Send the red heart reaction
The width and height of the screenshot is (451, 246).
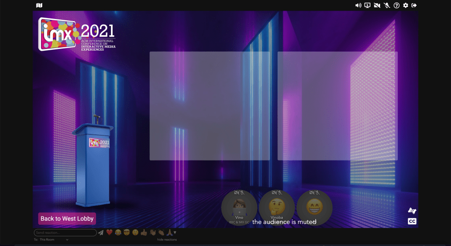click(x=109, y=232)
